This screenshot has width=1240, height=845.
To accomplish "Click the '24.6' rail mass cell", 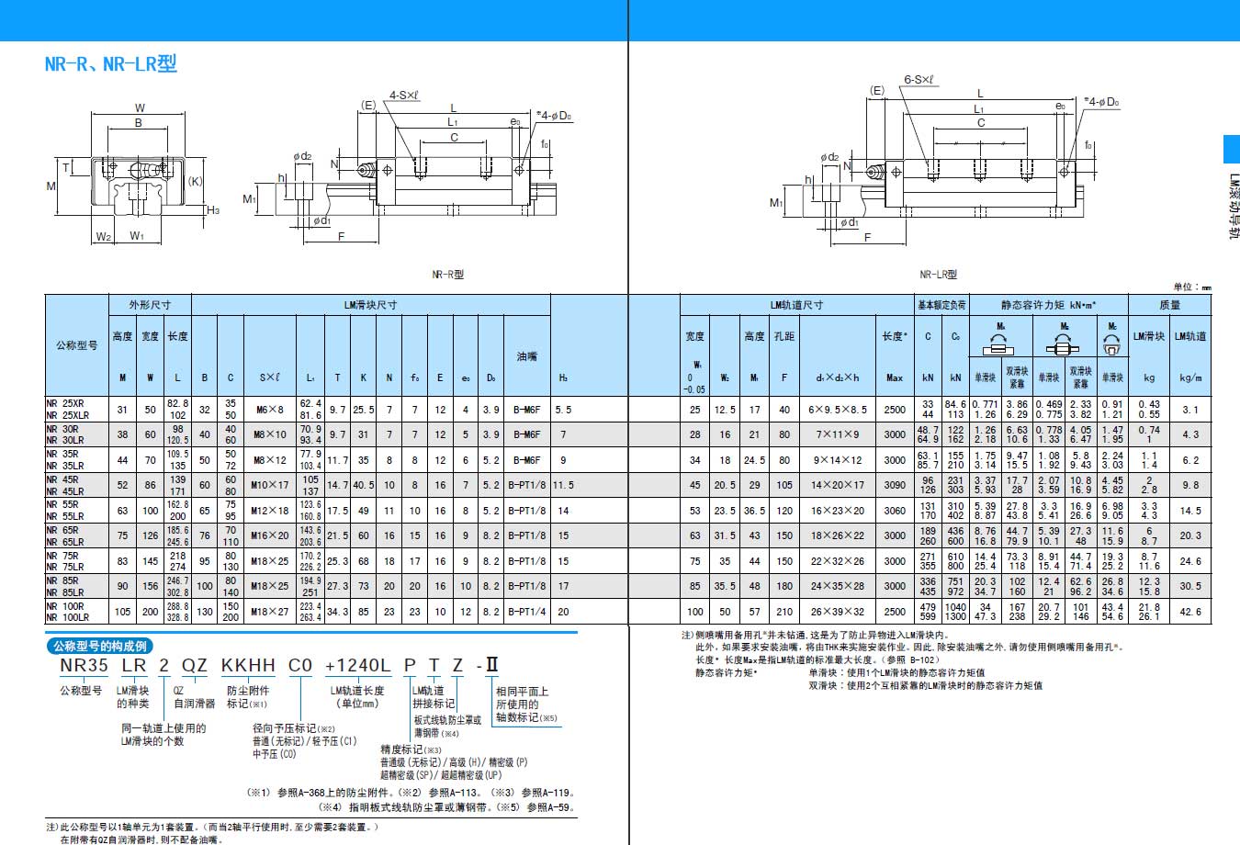I will tap(1190, 561).
